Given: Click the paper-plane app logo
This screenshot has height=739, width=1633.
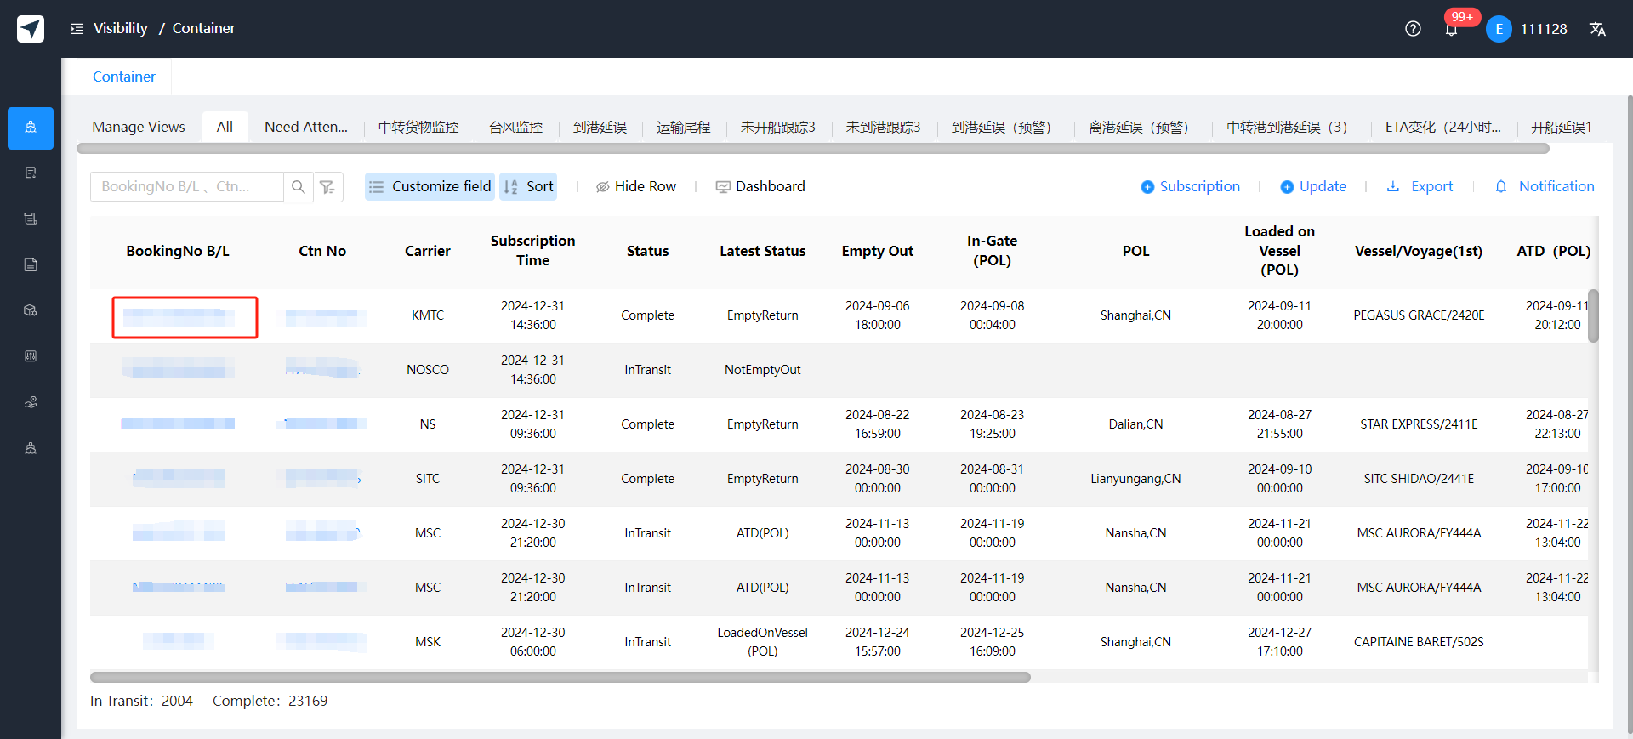Looking at the screenshot, I should tap(31, 29).
